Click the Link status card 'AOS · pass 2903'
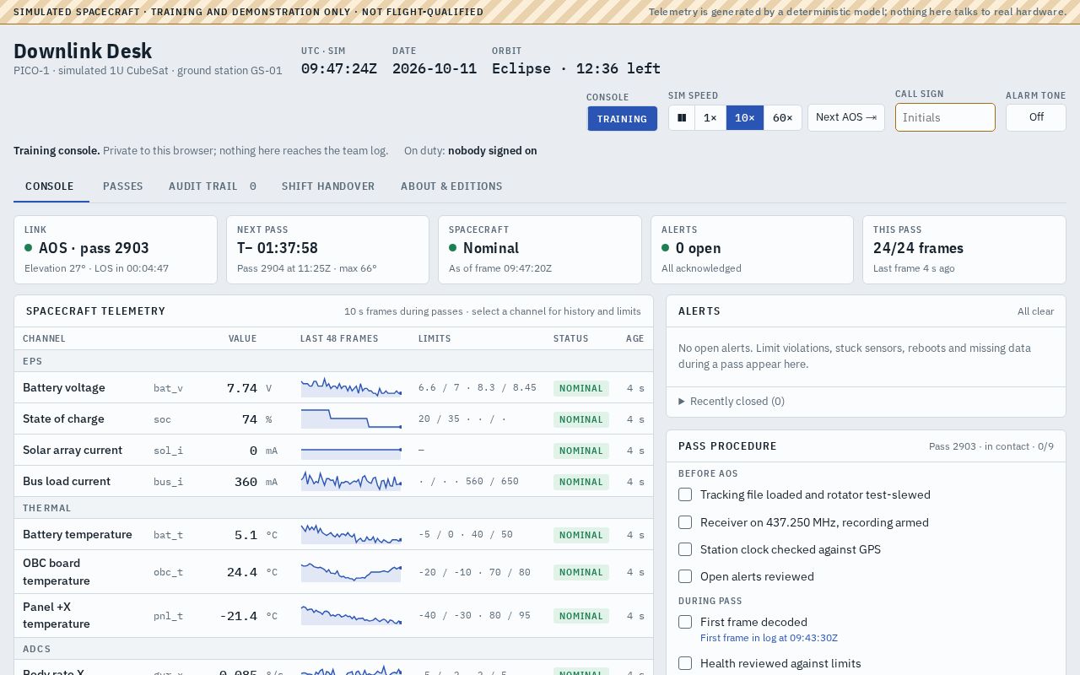 (x=116, y=250)
